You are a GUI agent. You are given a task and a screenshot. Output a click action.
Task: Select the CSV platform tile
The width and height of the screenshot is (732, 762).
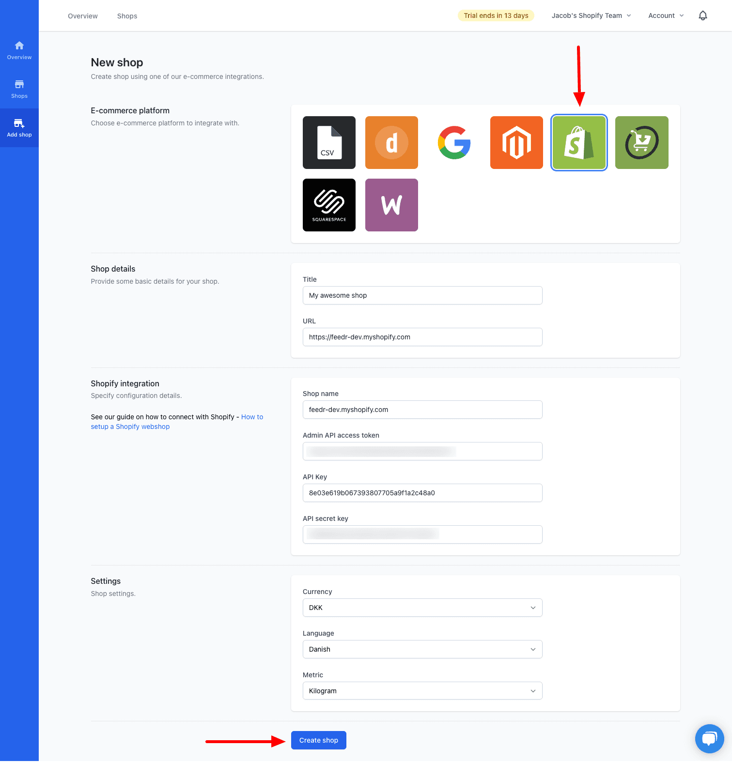point(329,142)
